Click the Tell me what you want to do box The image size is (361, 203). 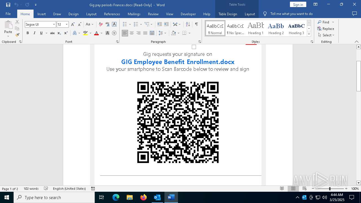tap(291, 14)
